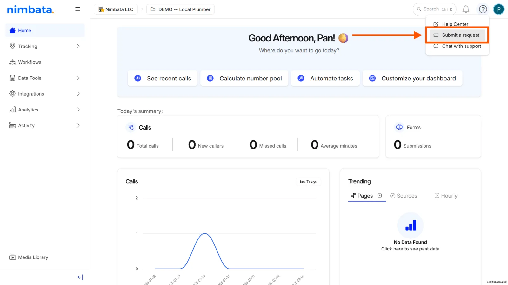Viewport: 508px width, 285px height.
Task: Expand the Activity chevron
Action: click(x=78, y=125)
